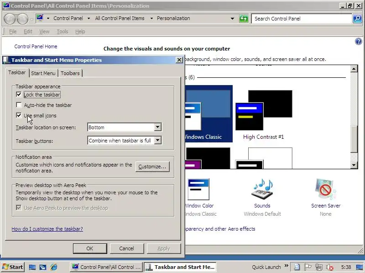
Task: Select the Windows Classic theme
Action: coord(209,114)
